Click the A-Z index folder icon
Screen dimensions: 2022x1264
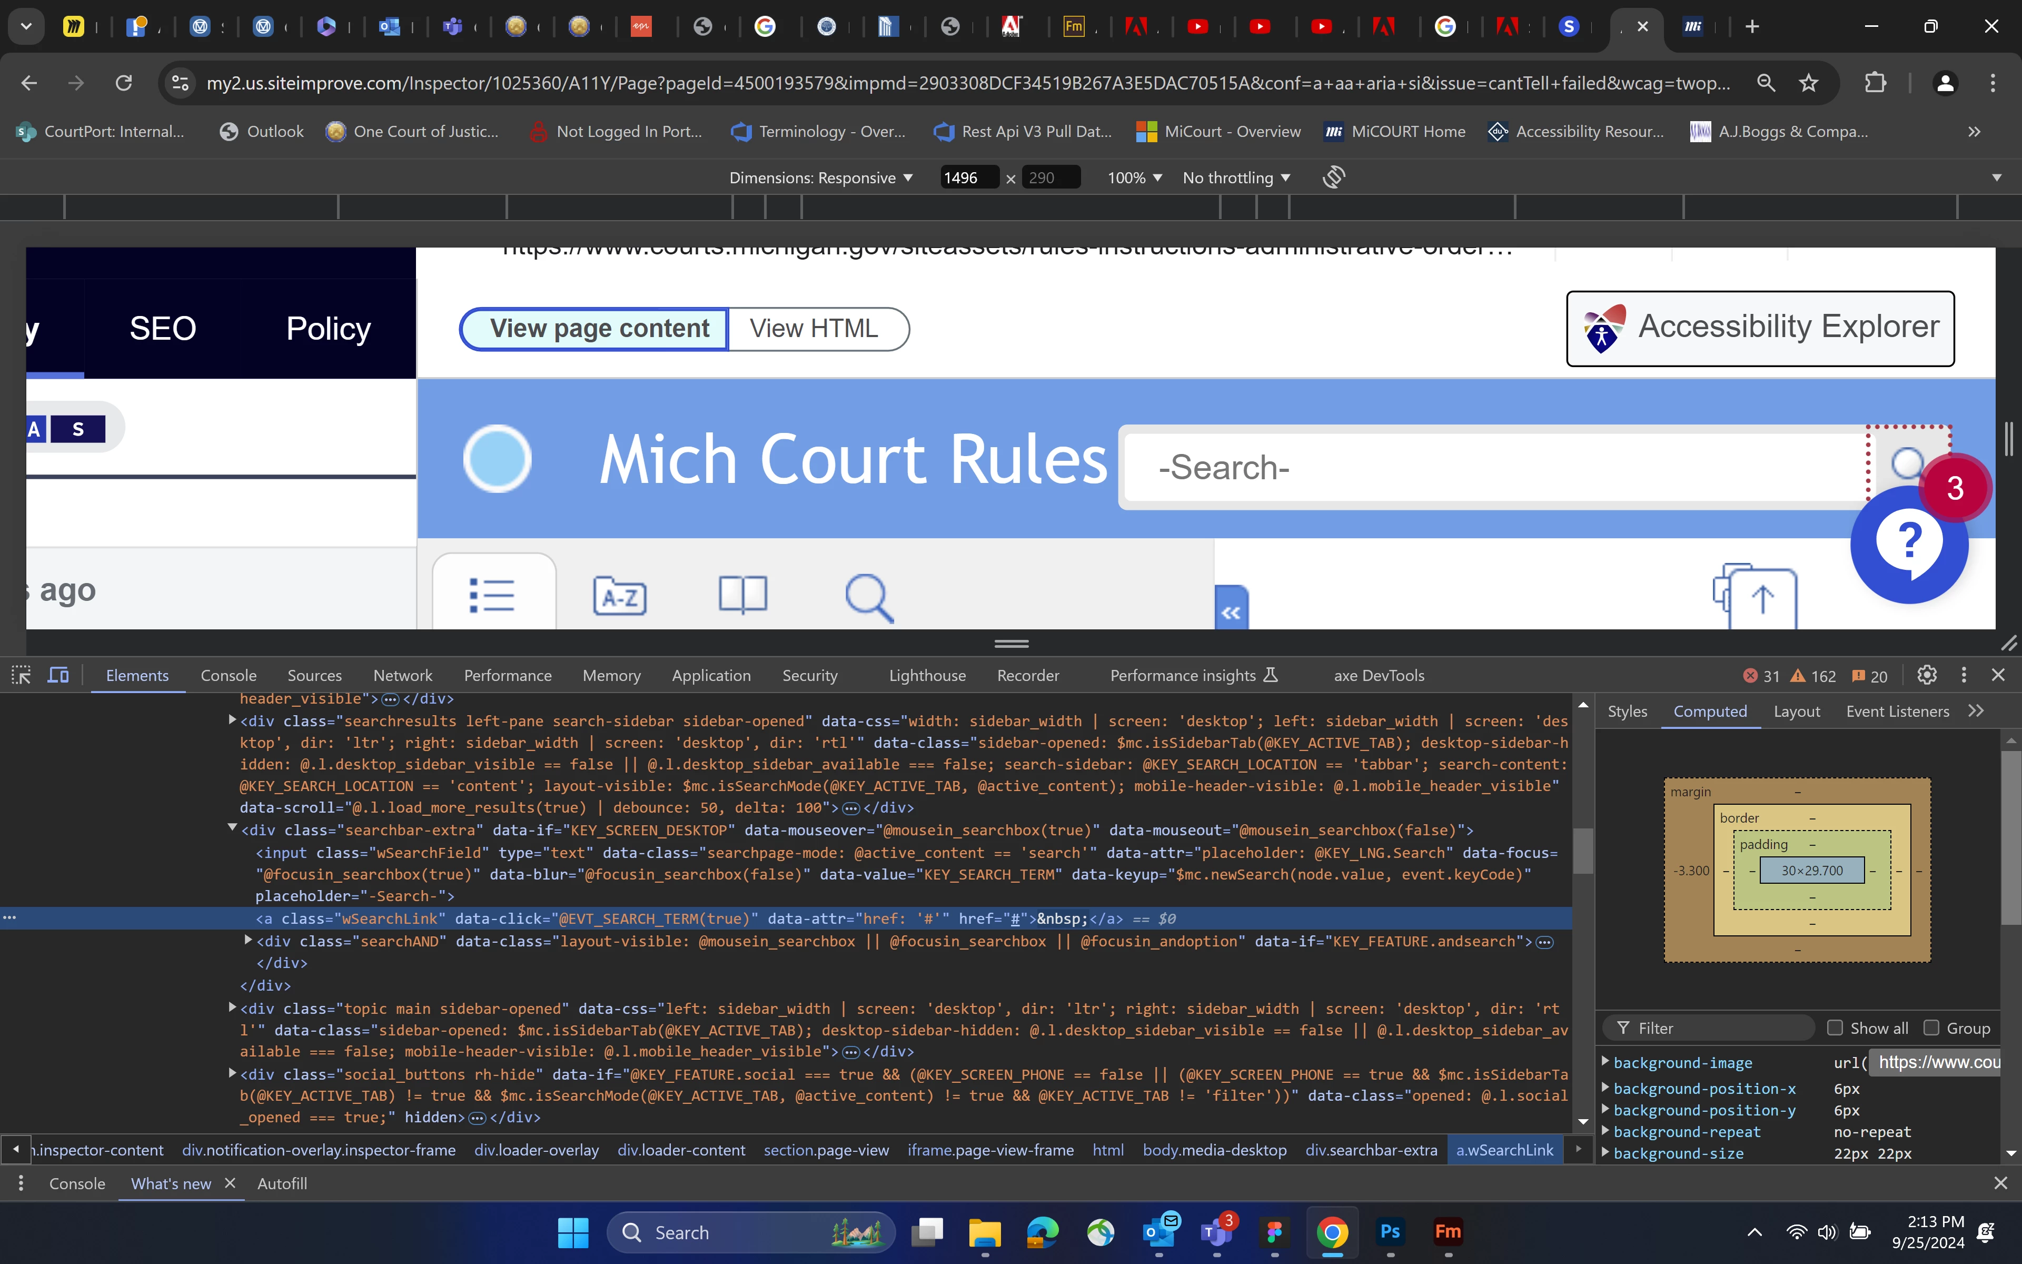pos(619,596)
